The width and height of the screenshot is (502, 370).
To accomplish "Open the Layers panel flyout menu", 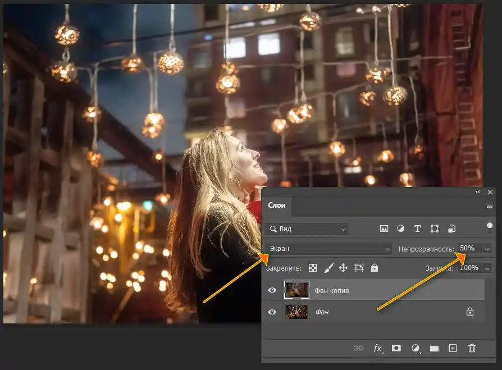I will (x=489, y=206).
